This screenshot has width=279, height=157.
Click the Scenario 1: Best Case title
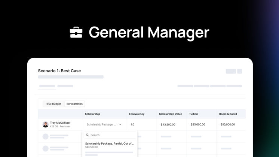(59, 71)
